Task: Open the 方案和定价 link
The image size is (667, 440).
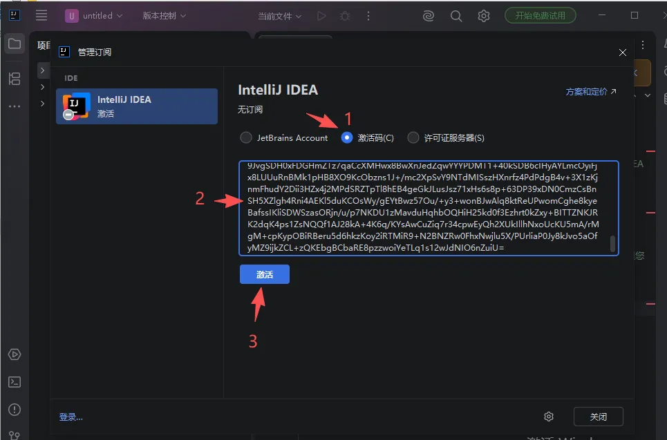Action: click(x=590, y=91)
